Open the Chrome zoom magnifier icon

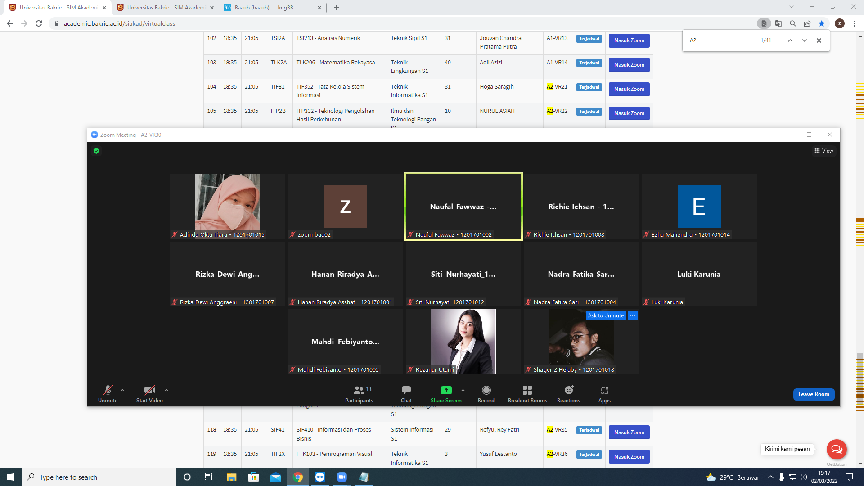click(x=793, y=23)
